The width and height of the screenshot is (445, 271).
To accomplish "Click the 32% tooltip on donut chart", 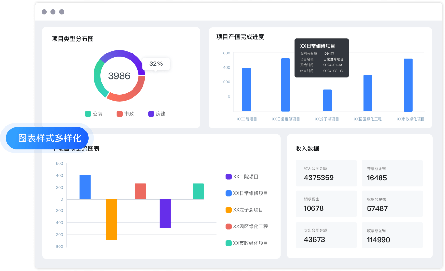I will pyautogui.click(x=156, y=64).
